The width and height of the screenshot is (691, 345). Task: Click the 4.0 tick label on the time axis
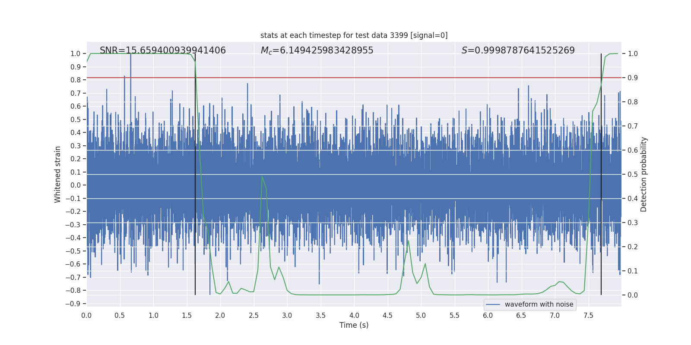tap(354, 315)
